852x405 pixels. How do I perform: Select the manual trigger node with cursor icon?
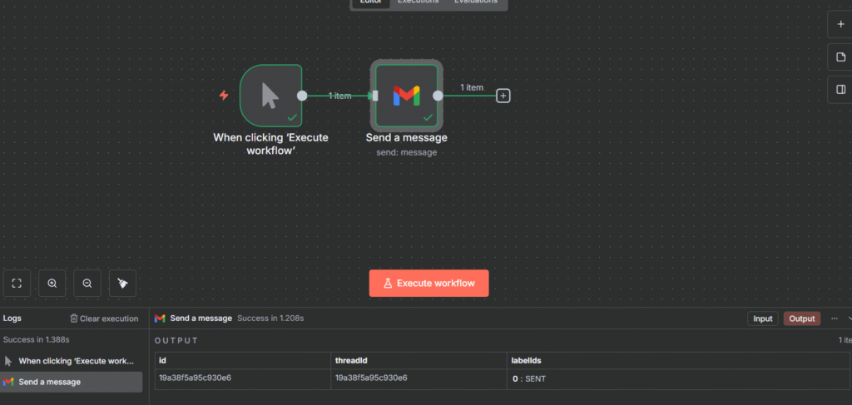point(270,96)
